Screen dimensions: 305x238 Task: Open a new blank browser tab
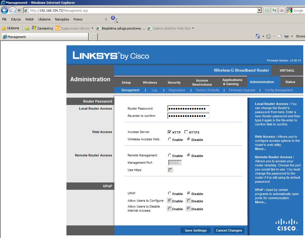point(93,37)
